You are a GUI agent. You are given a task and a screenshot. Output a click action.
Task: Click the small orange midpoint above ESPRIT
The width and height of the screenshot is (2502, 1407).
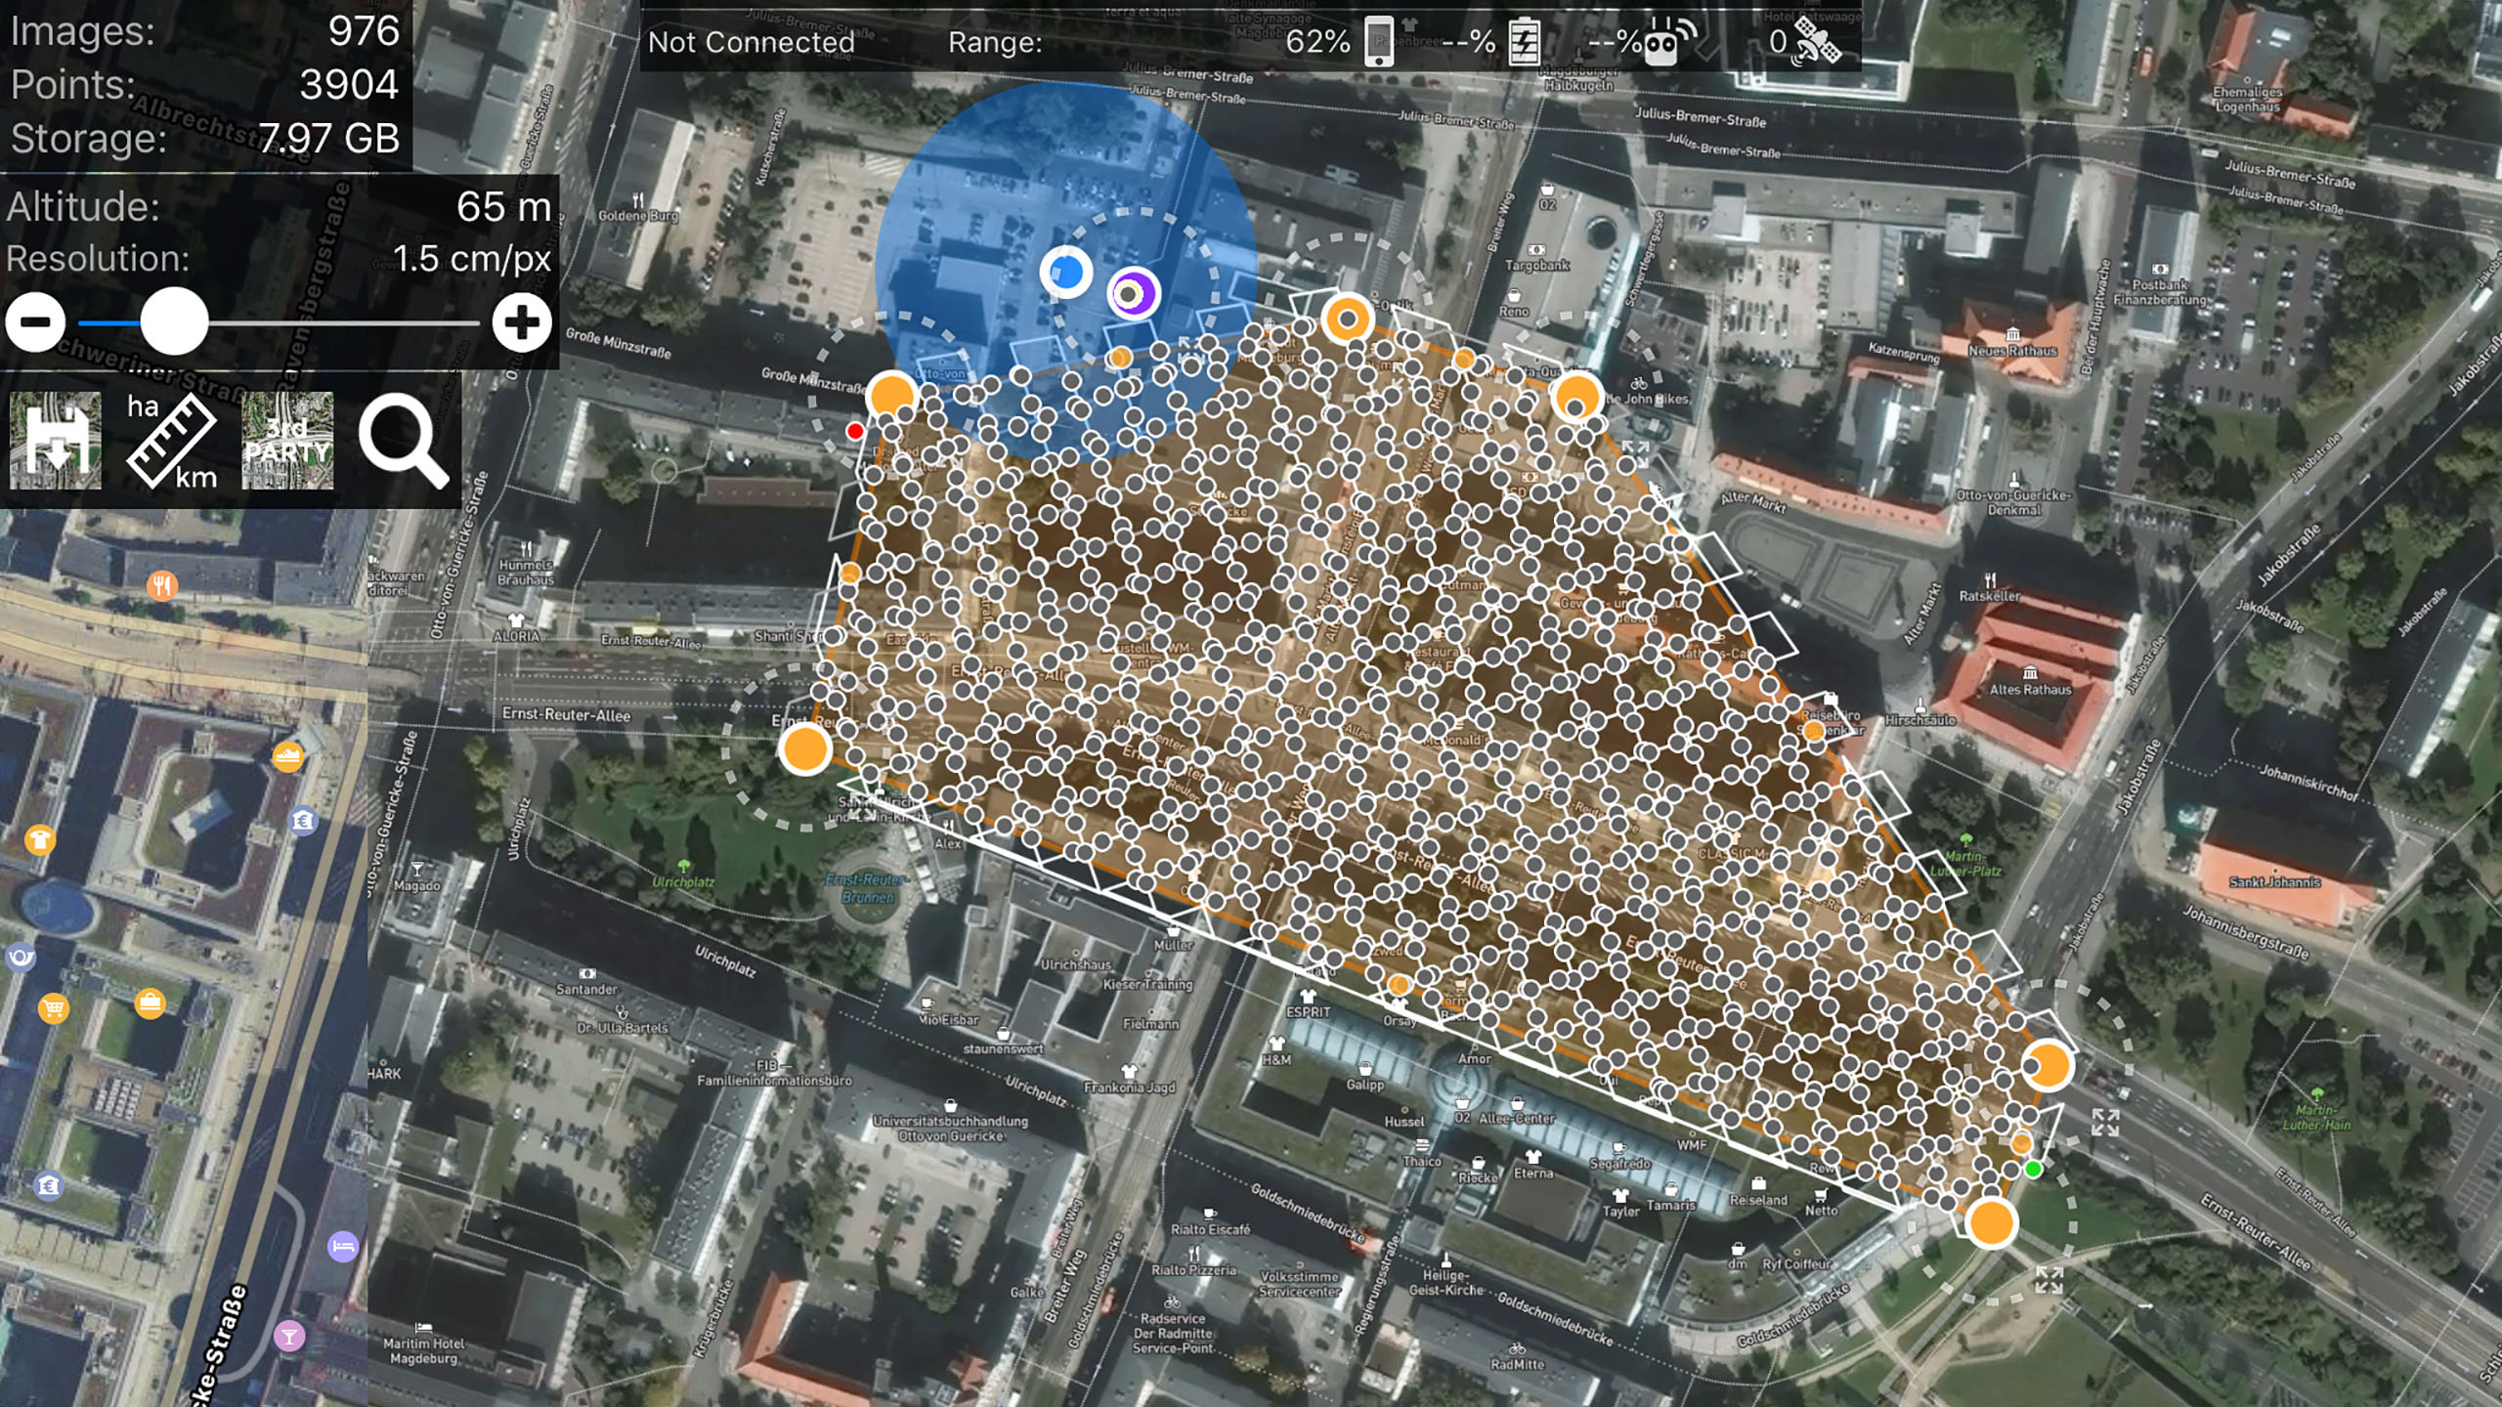tap(1399, 984)
